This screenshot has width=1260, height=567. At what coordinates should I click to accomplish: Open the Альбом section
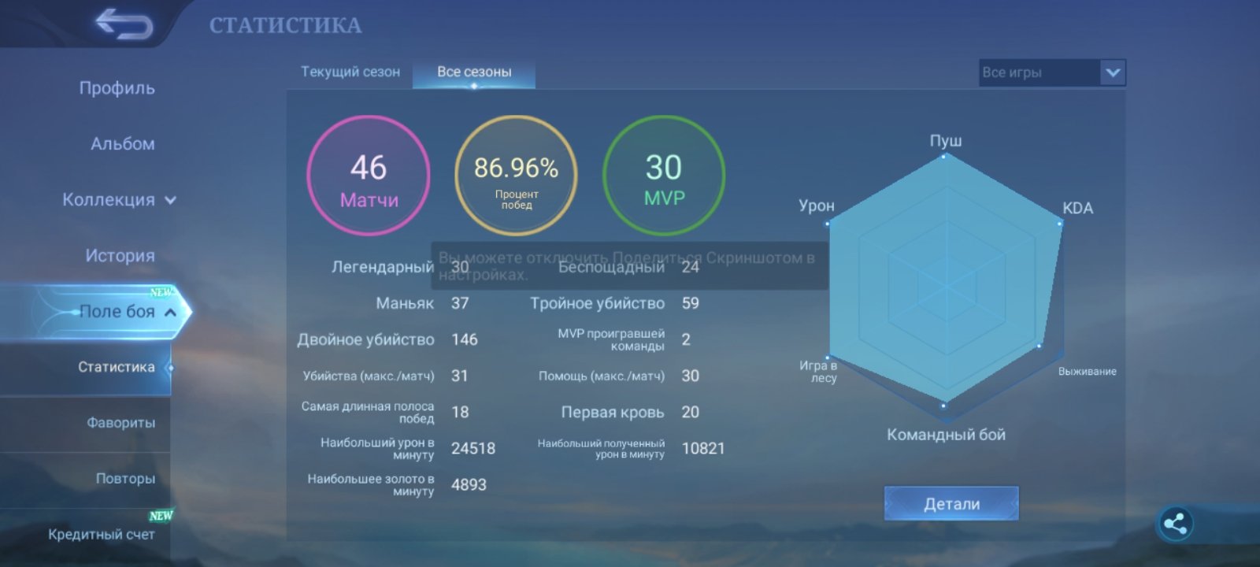coord(122,144)
